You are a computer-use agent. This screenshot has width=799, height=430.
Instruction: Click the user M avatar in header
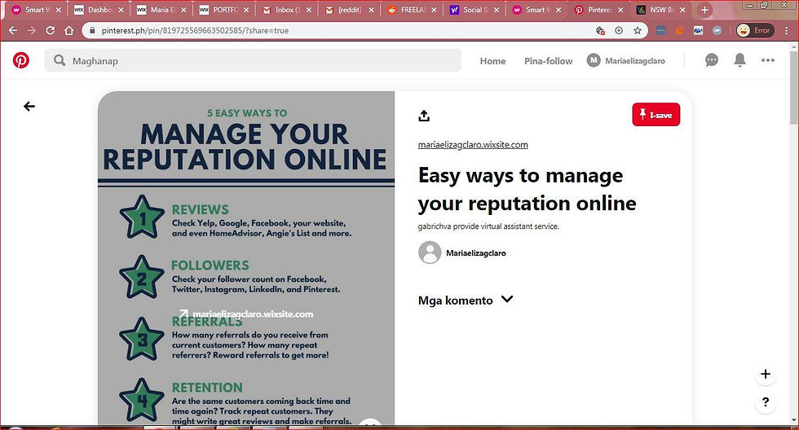594,60
